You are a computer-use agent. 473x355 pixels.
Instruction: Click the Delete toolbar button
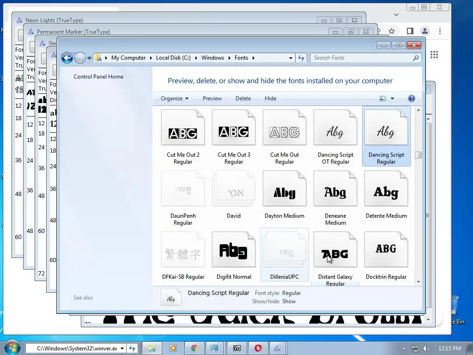pyautogui.click(x=243, y=98)
